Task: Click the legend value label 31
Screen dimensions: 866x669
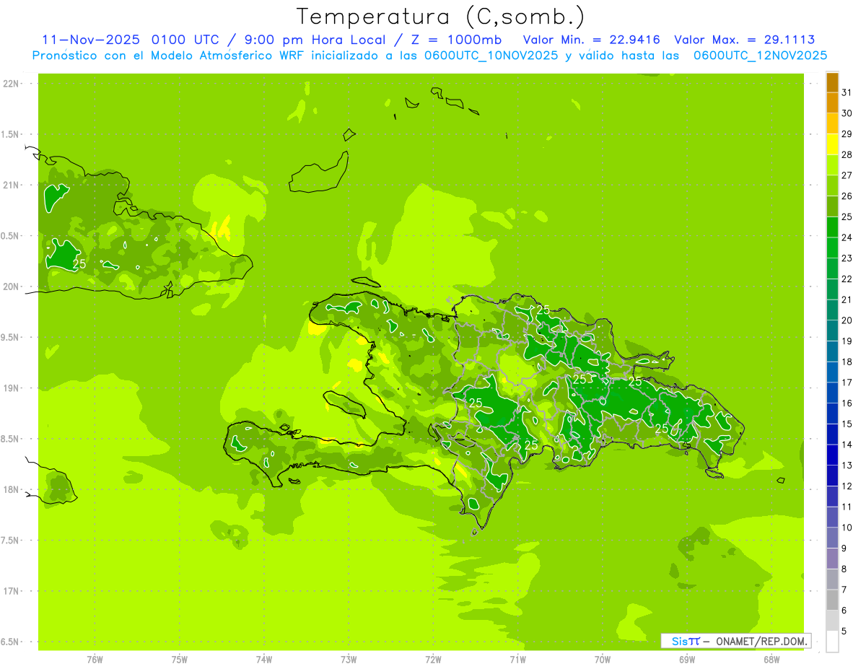Action: [x=847, y=92]
